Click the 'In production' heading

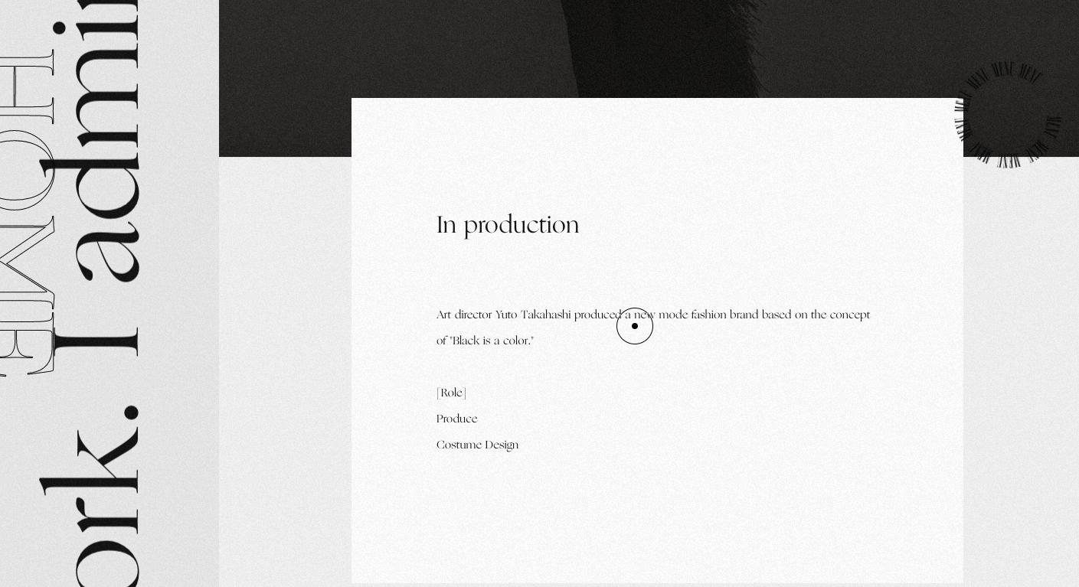point(508,225)
